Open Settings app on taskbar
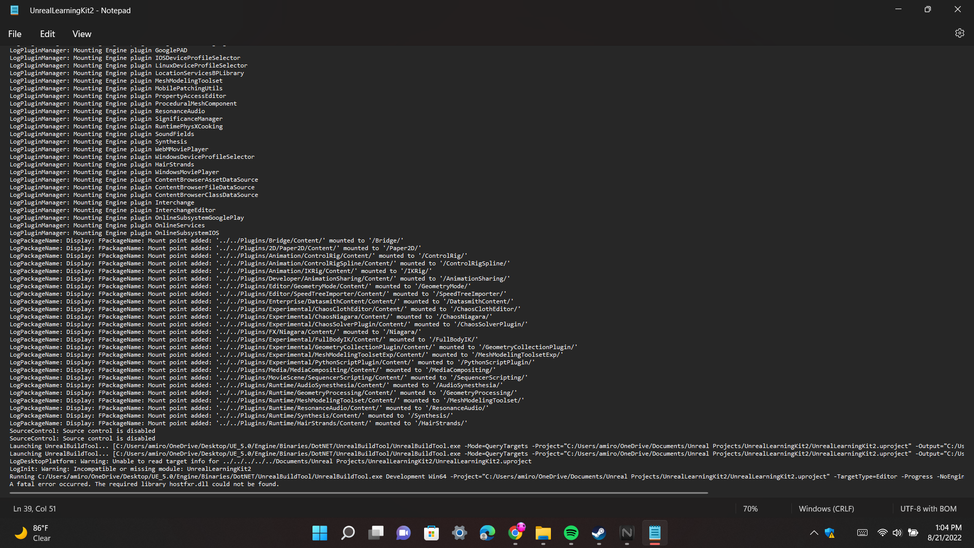 click(460, 533)
